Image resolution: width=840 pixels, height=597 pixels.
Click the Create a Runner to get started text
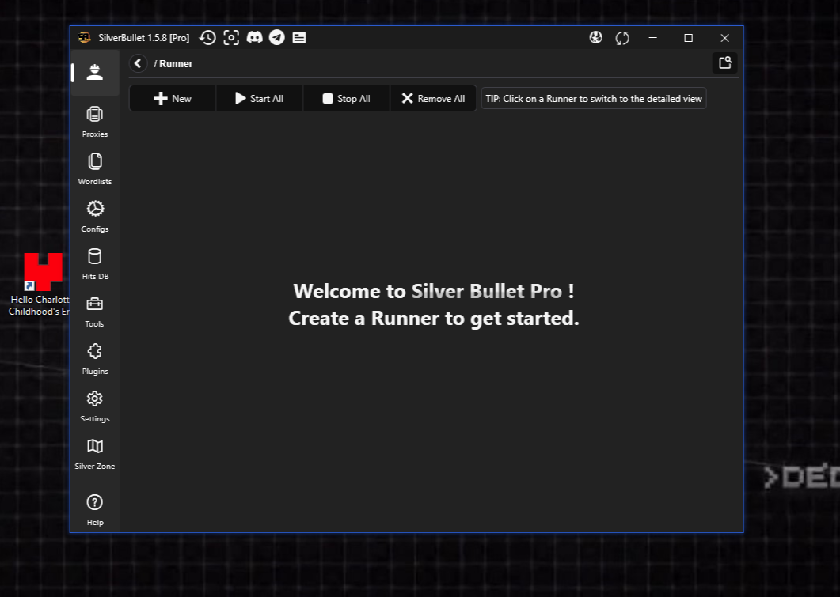pos(433,319)
